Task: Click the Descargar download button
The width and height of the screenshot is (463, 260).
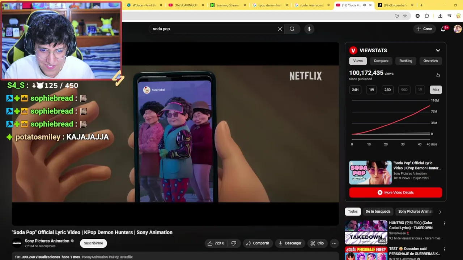Action: coord(290,243)
